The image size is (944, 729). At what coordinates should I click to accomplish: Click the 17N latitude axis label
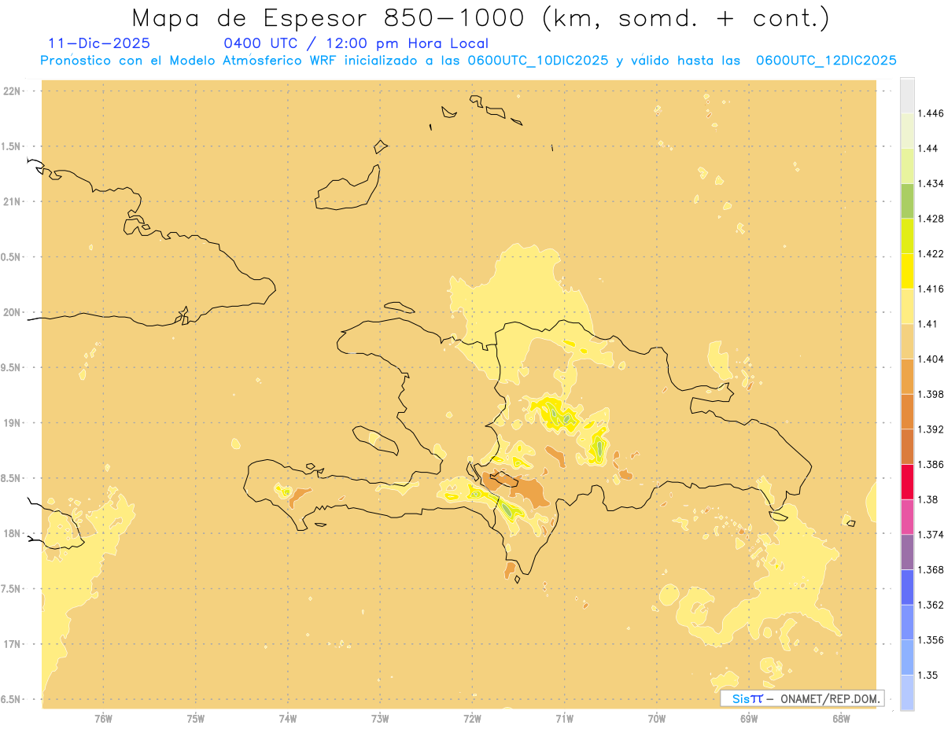coord(12,644)
